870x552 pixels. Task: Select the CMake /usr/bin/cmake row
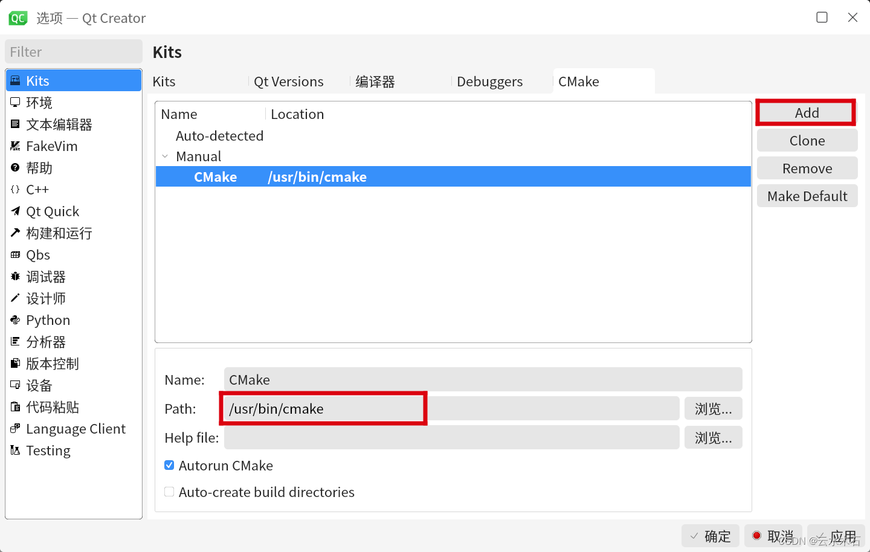[453, 176]
